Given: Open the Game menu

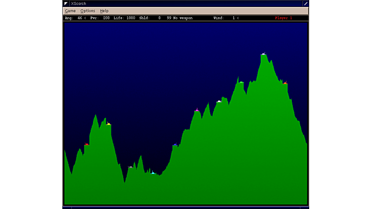Looking at the screenshot, I should 70,11.
